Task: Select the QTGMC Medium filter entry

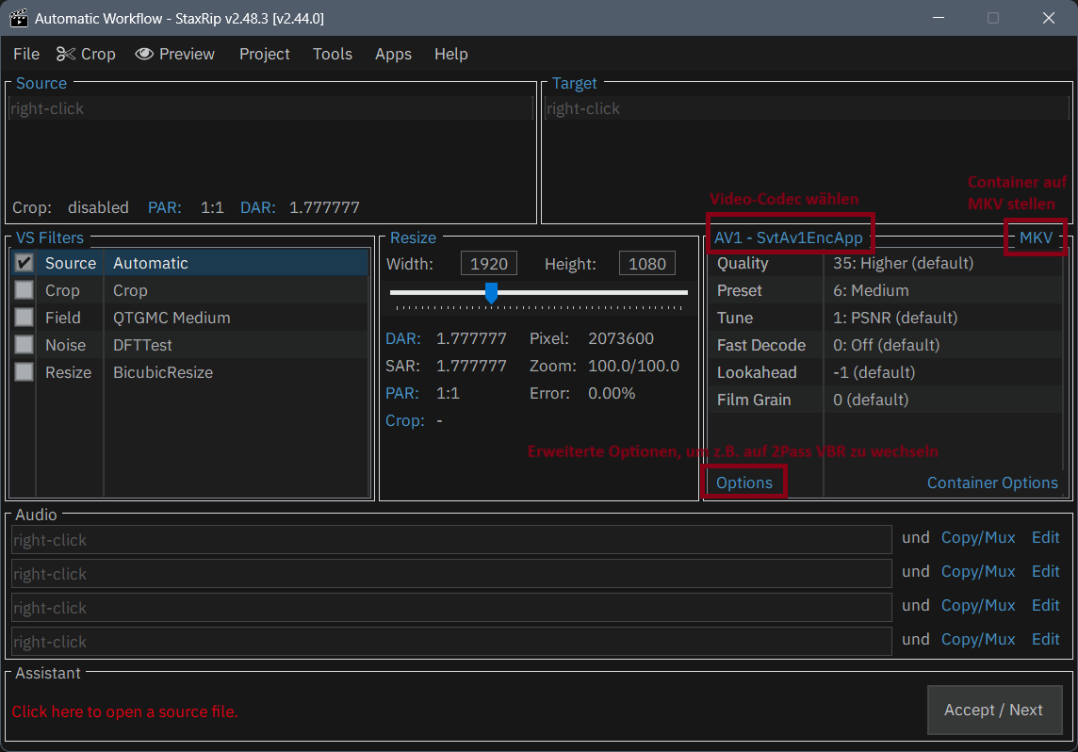Action: [x=171, y=318]
